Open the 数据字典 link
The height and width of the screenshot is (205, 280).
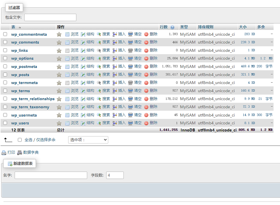point(31,153)
